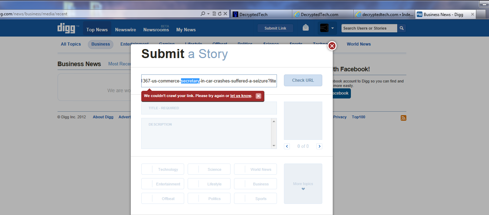Viewport: 489px width, 215px height.
Task: Close the Submit a Story dialog
Action: pos(332,46)
